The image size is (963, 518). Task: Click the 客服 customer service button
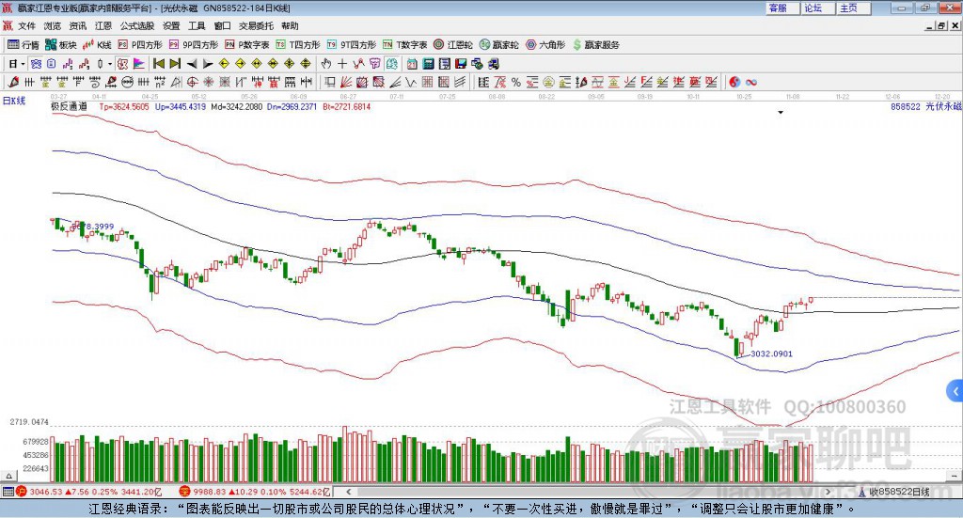click(x=779, y=8)
